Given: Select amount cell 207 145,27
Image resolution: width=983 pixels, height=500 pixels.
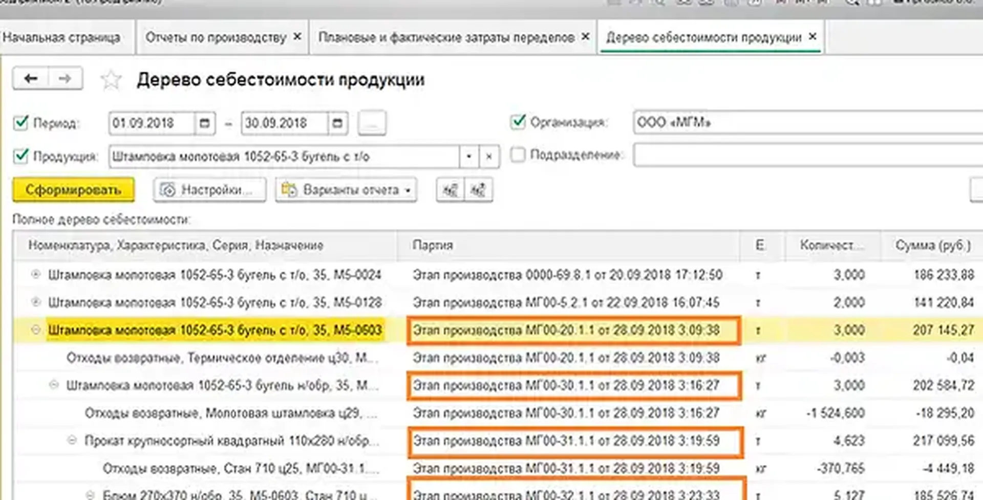Looking at the screenshot, I should [x=943, y=330].
